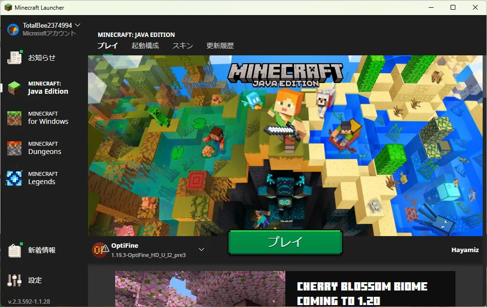Expand the OptiFine installation selector chevron
487x307 pixels.
coord(201,250)
